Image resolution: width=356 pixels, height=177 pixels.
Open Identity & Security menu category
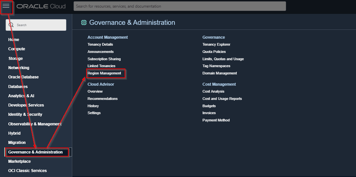pyautogui.click(x=25, y=114)
